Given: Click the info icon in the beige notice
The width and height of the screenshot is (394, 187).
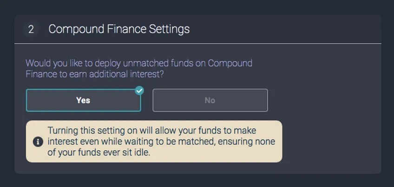Looking at the screenshot, I should click(38, 142).
